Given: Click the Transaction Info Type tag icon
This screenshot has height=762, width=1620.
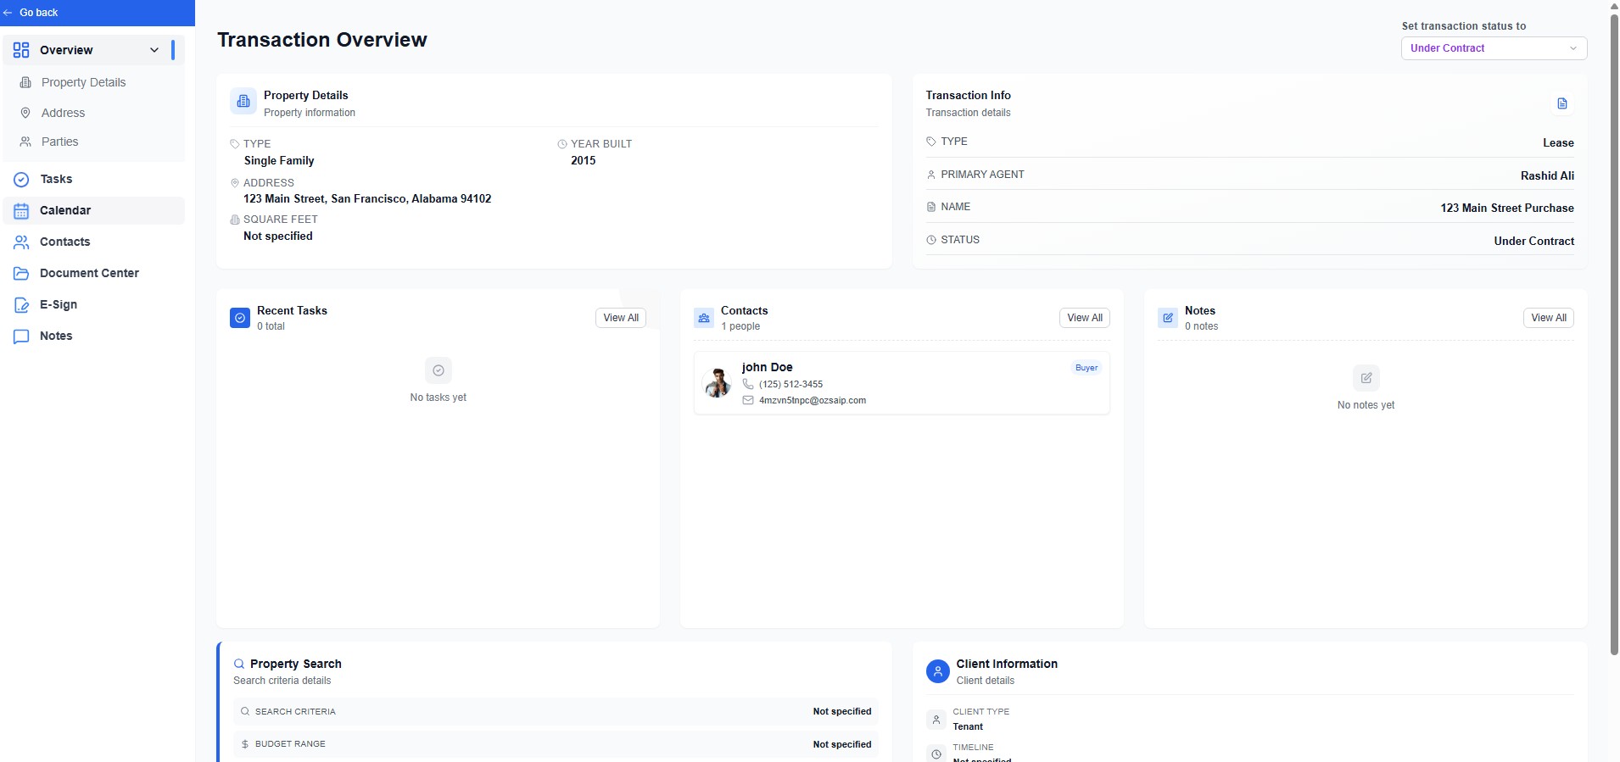Looking at the screenshot, I should click(x=931, y=142).
